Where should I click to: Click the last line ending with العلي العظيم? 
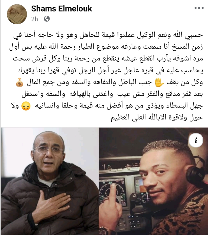pyautogui.click(x=157, y=117)
